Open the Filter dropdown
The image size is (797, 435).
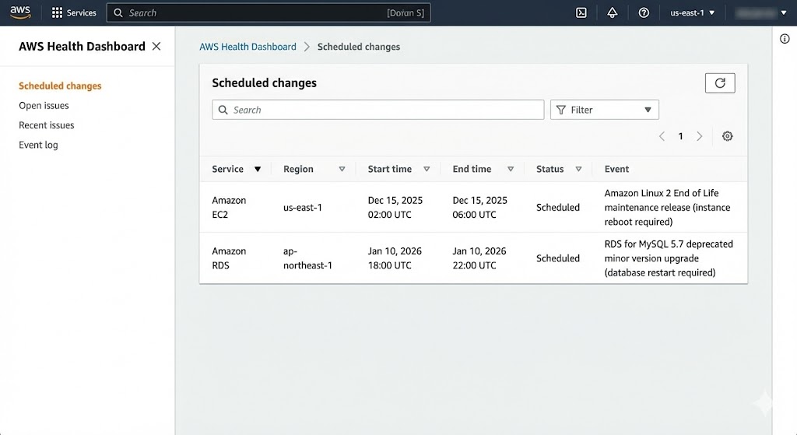[604, 110]
